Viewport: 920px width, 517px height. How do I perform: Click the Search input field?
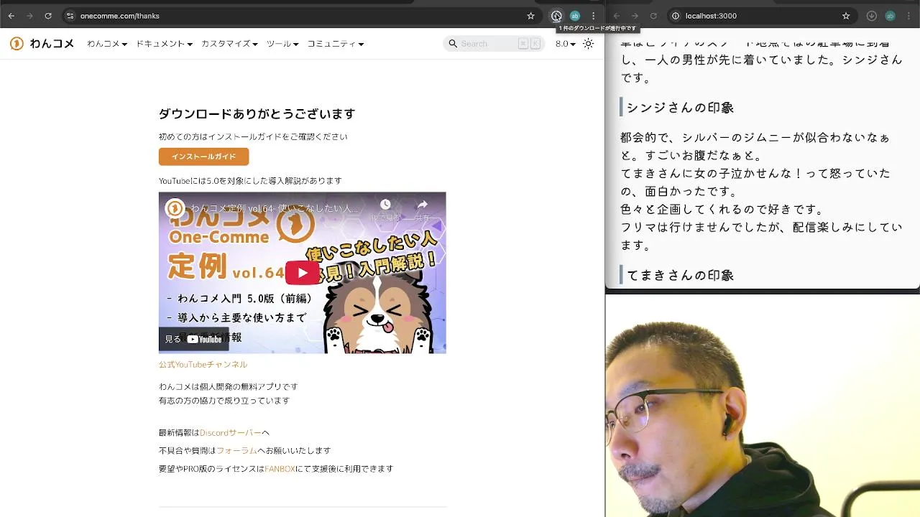tap(494, 44)
